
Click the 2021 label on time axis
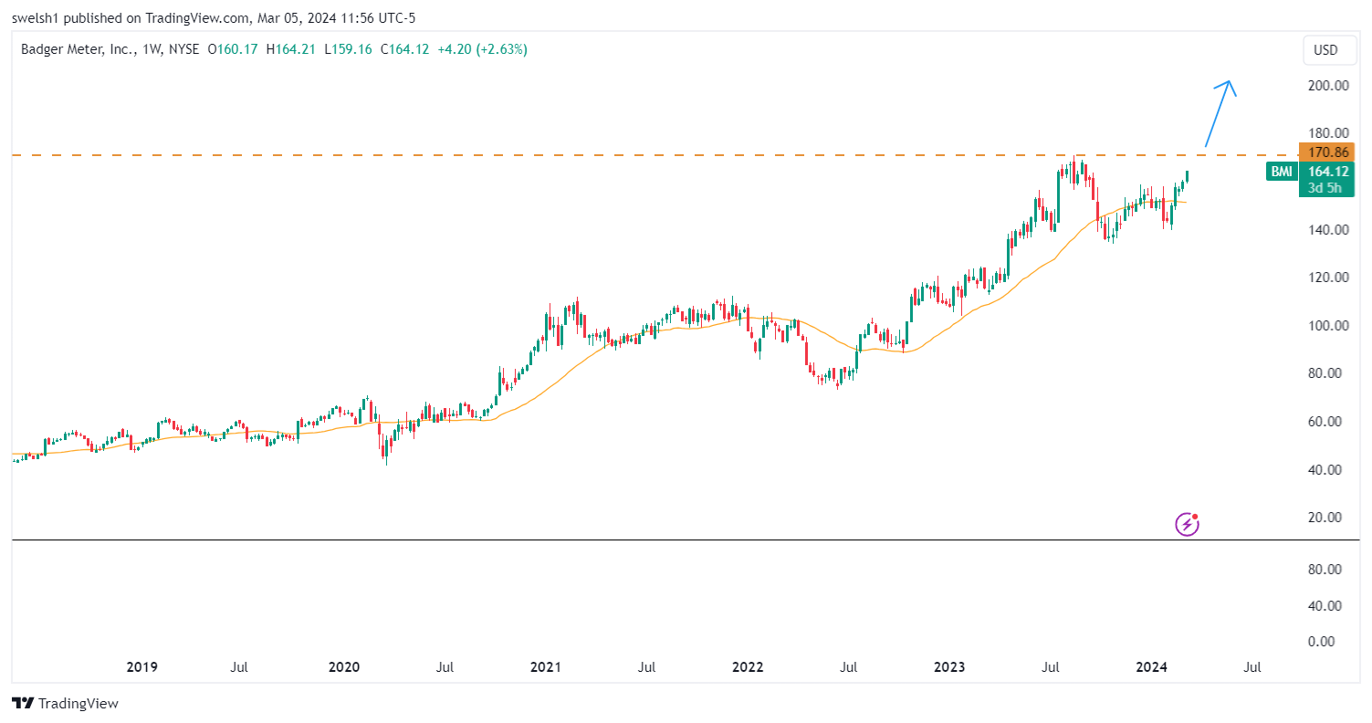[x=545, y=667]
